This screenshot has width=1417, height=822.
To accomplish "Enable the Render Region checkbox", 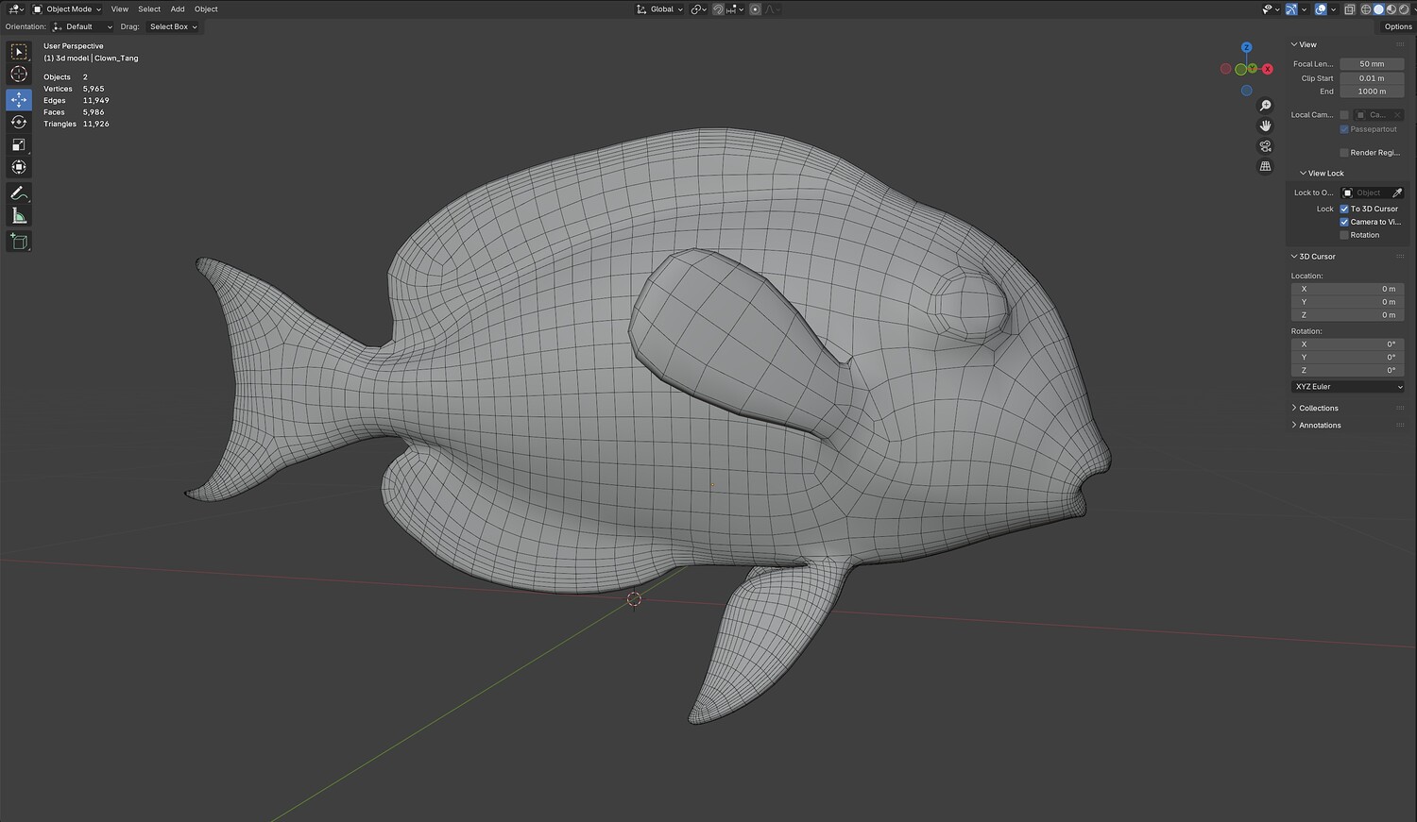I will tap(1344, 153).
